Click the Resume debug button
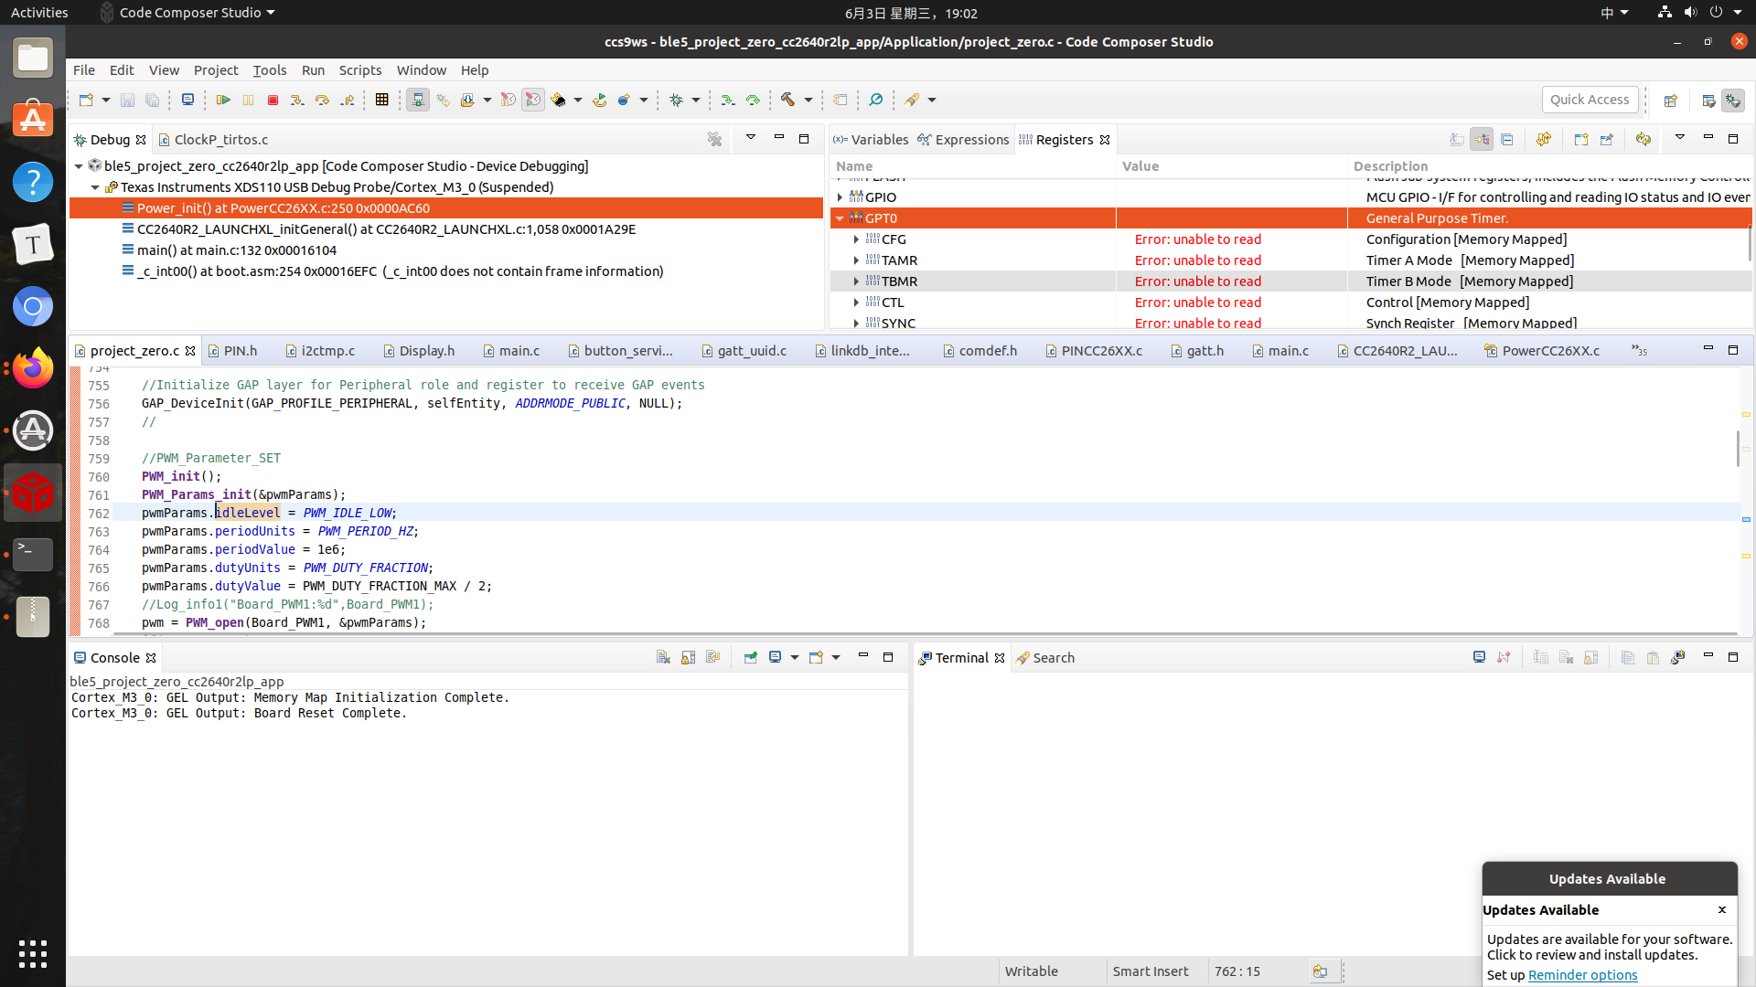 [x=223, y=100]
